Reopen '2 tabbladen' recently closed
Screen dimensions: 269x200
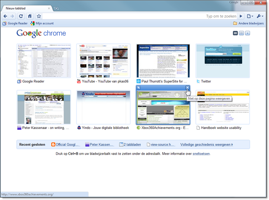pos(130,145)
